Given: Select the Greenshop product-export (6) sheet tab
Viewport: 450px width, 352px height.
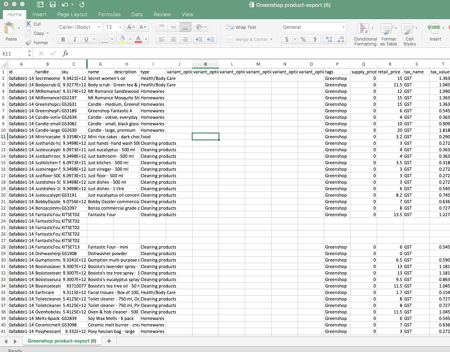Looking at the screenshot, I should (x=62, y=341).
